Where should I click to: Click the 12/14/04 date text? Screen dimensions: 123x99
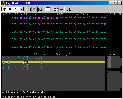click(x=21, y=14)
